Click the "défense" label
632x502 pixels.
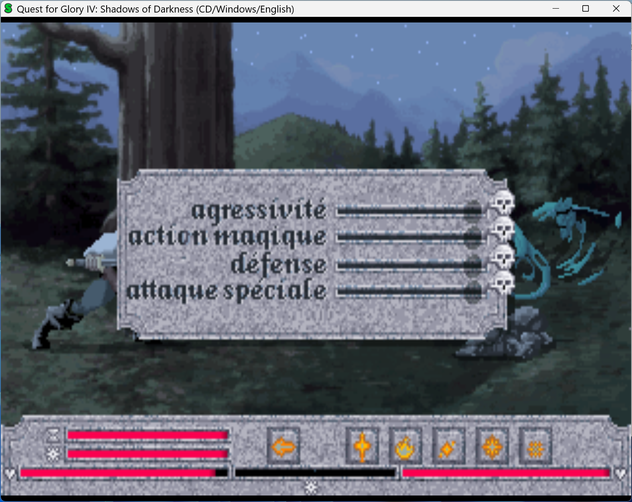[278, 263]
